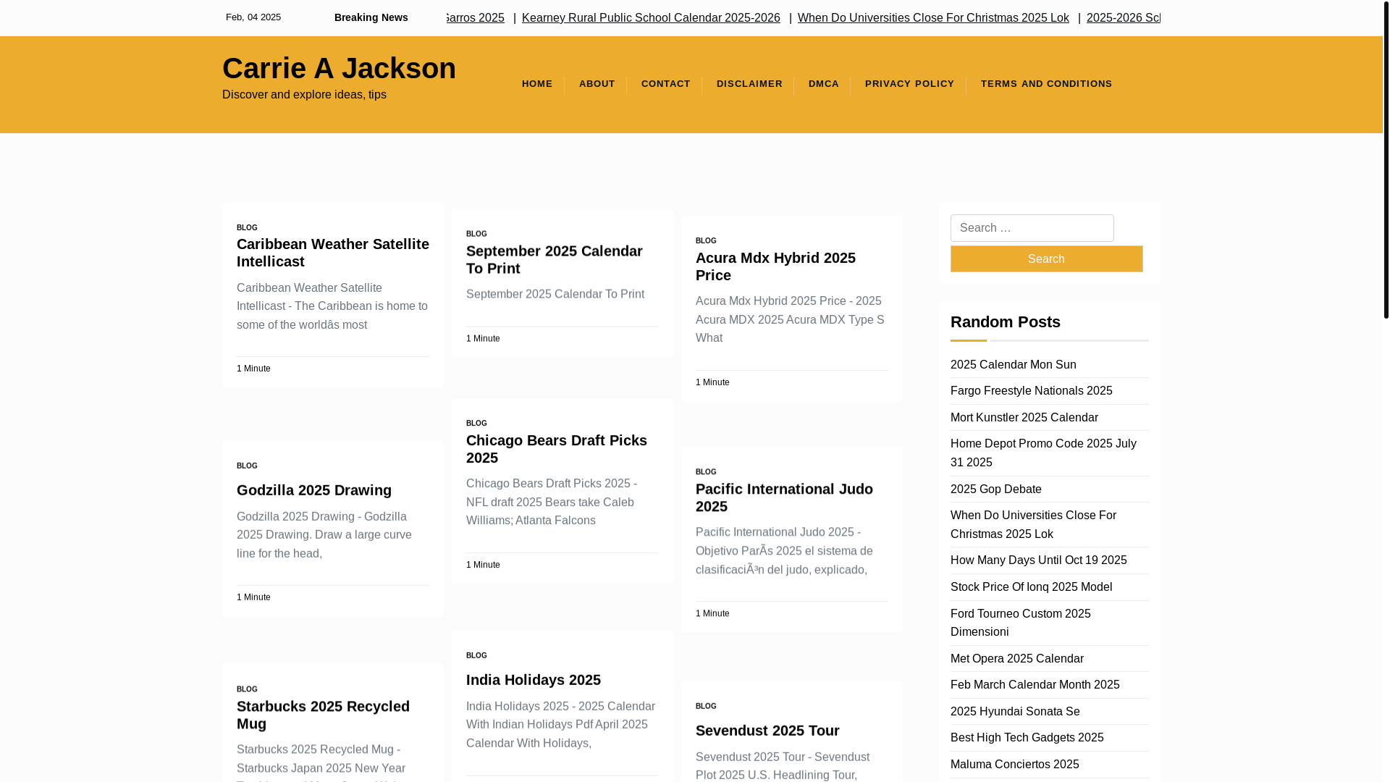Open Ford Tourneo Custom 2025 Dimensioni link
The height and width of the screenshot is (782, 1390).
click(x=1020, y=623)
